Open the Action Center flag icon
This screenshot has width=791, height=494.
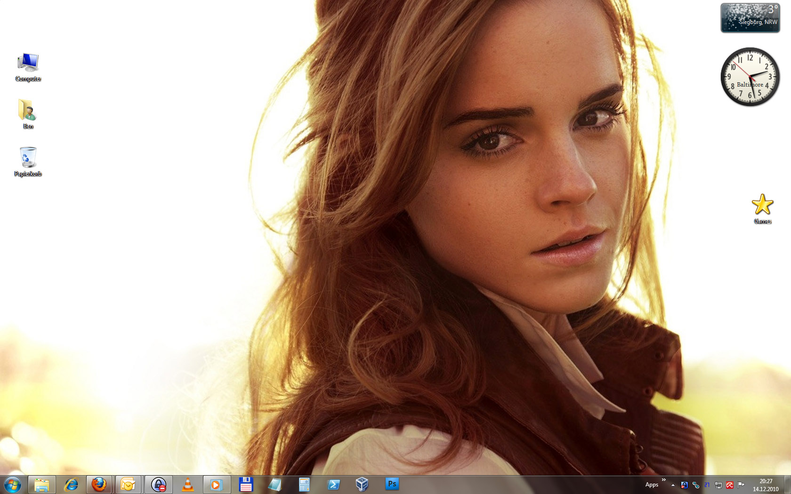coord(741,485)
